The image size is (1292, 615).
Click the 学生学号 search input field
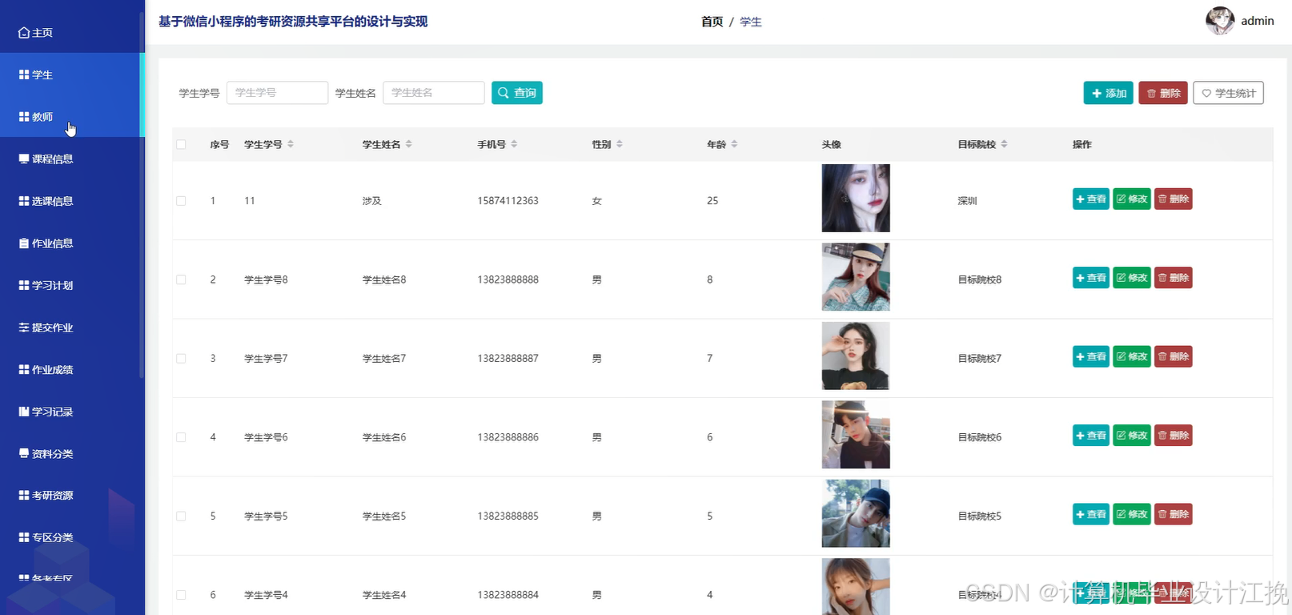click(277, 93)
